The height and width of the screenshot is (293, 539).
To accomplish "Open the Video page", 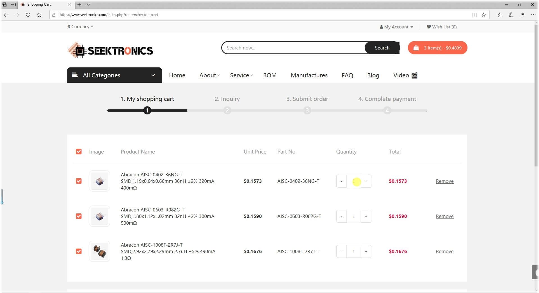I will pyautogui.click(x=405, y=75).
